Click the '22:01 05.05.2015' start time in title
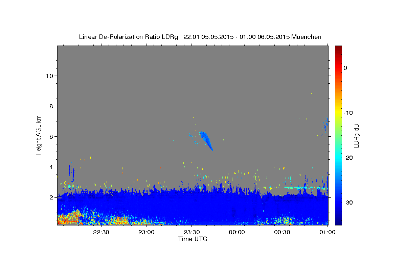406x270 pixels. (208, 37)
